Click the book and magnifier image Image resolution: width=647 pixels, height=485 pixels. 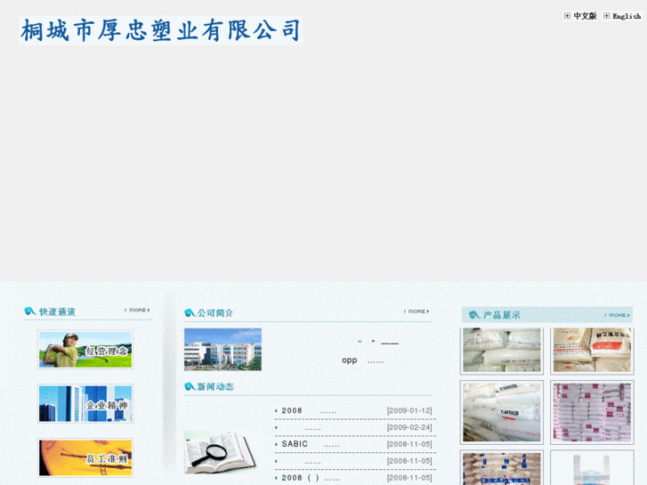(220, 452)
